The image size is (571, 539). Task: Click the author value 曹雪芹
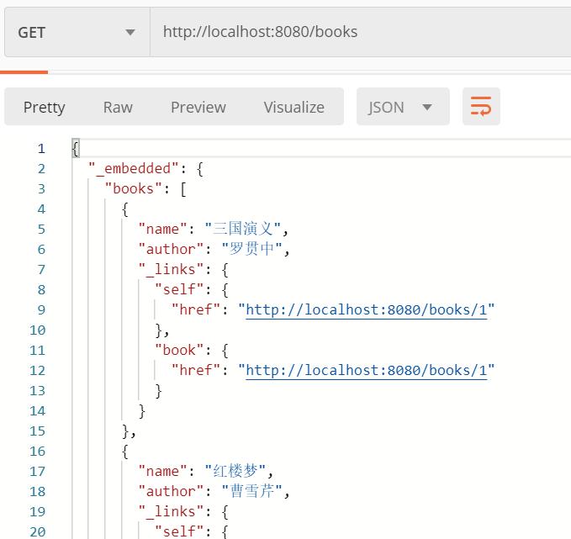(x=254, y=491)
